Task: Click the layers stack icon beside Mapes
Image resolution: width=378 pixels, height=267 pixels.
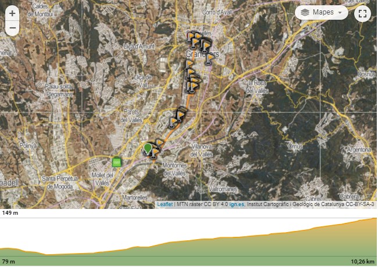Action: [305, 12]
